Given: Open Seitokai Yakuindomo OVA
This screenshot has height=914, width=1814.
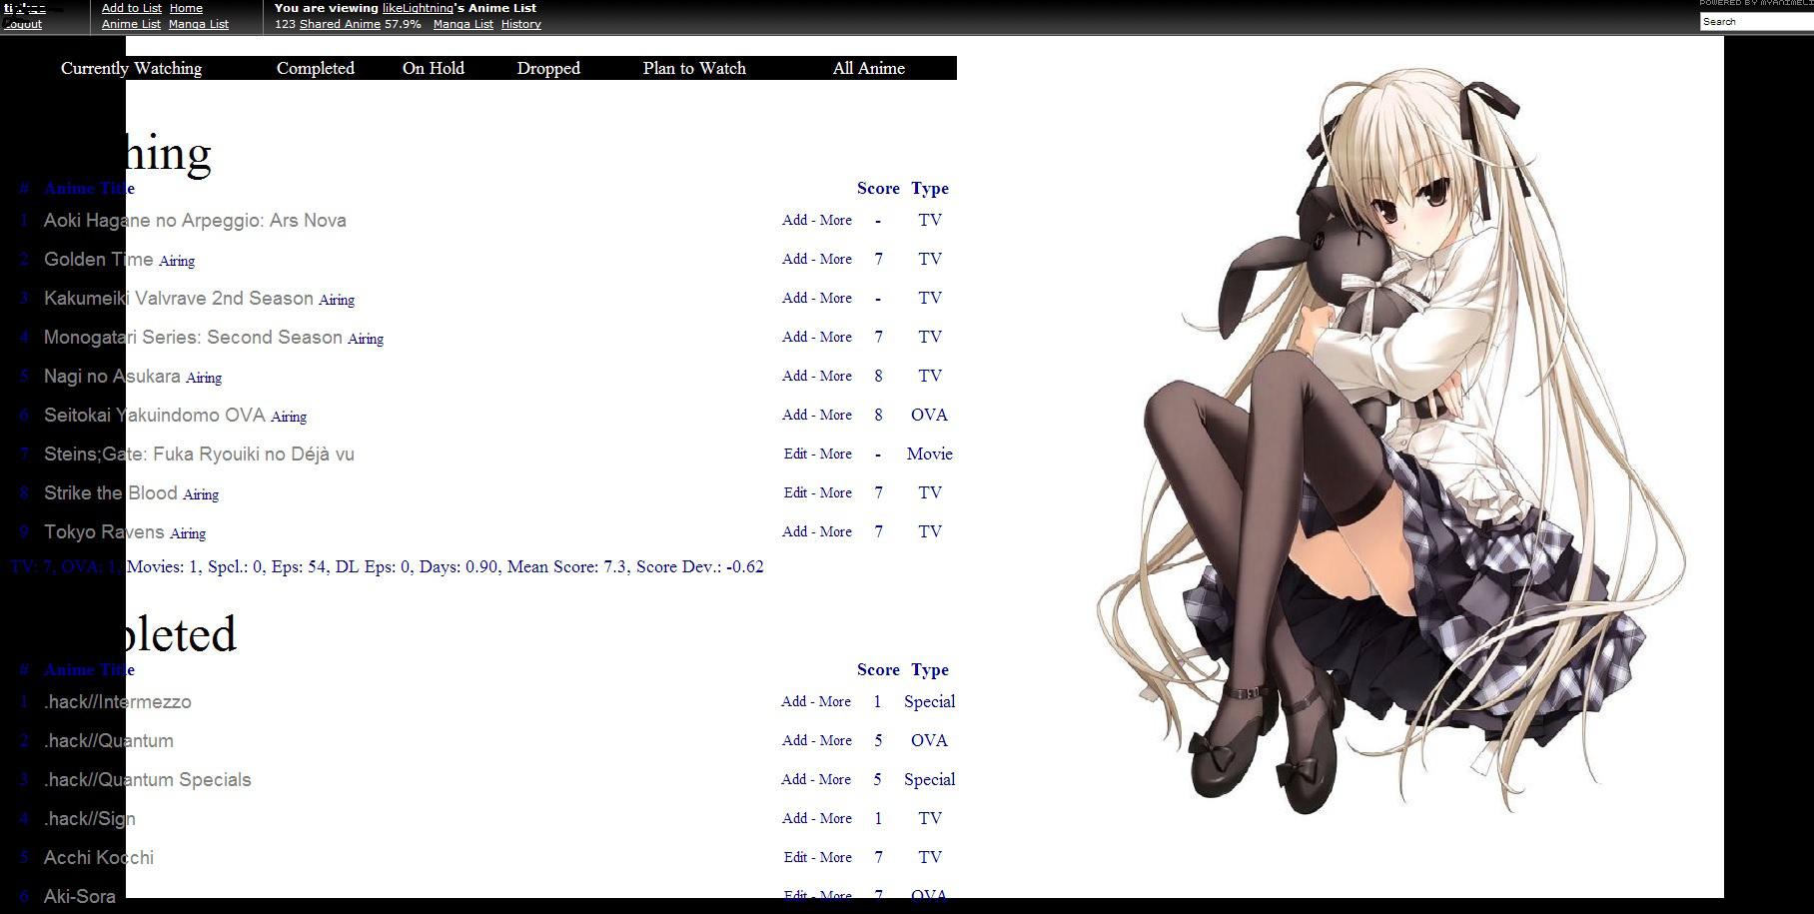Looking at the screenshot, I should point(155,415).
